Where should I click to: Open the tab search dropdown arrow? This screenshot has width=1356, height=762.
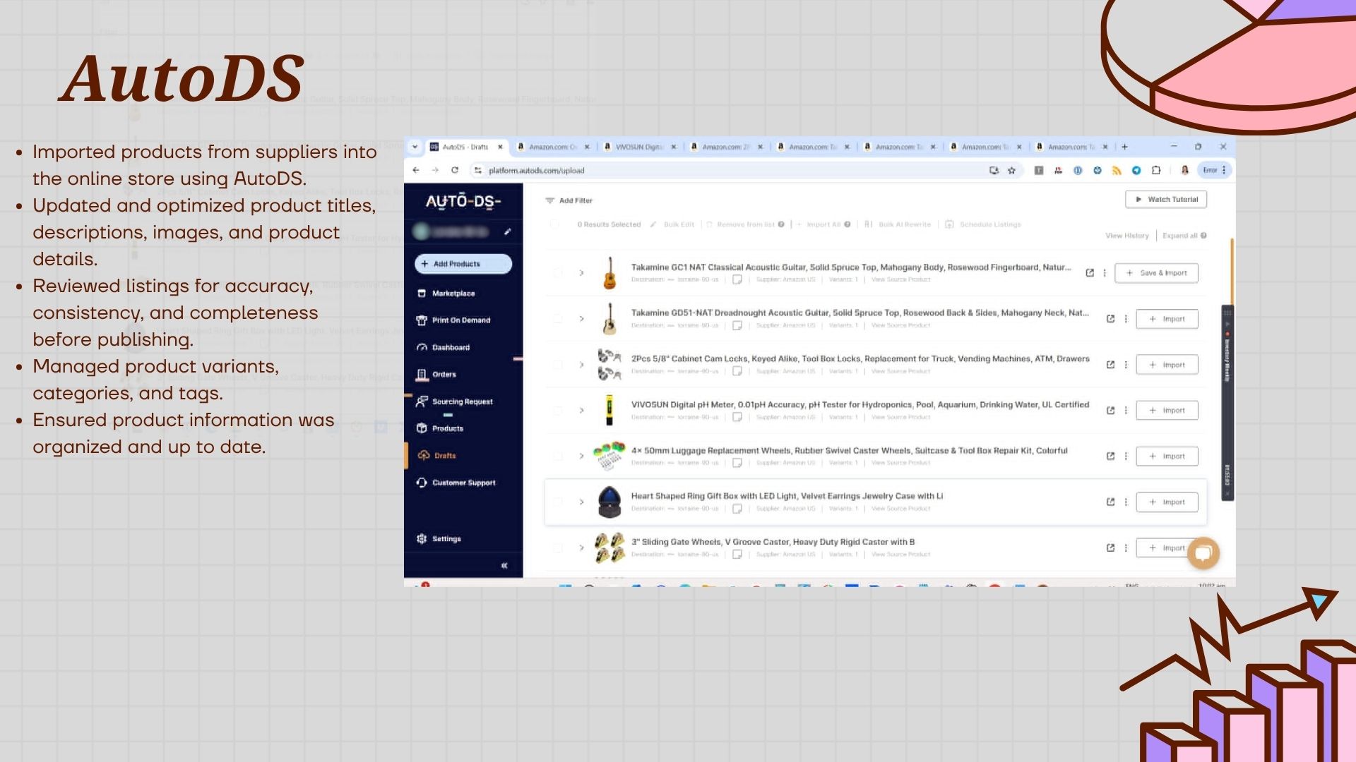pos(415,147)
